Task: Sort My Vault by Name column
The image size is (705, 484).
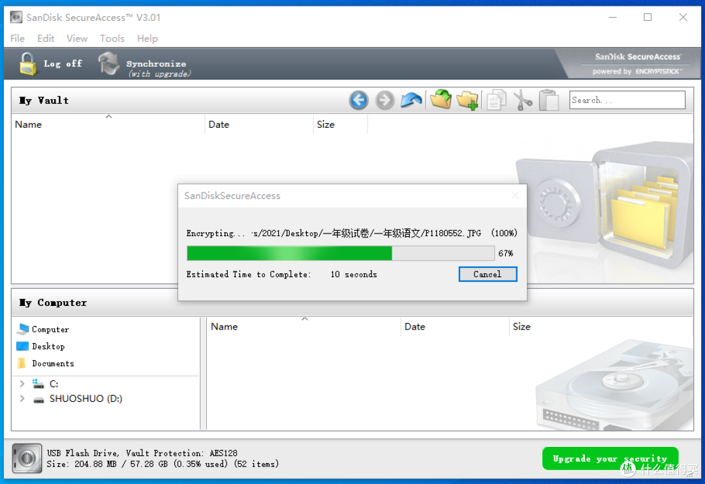Action: [108, 125]
